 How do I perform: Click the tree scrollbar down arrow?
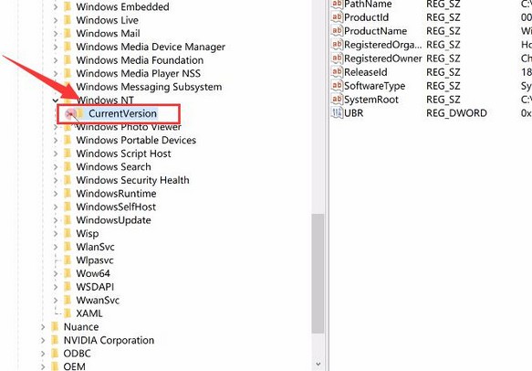318,364
